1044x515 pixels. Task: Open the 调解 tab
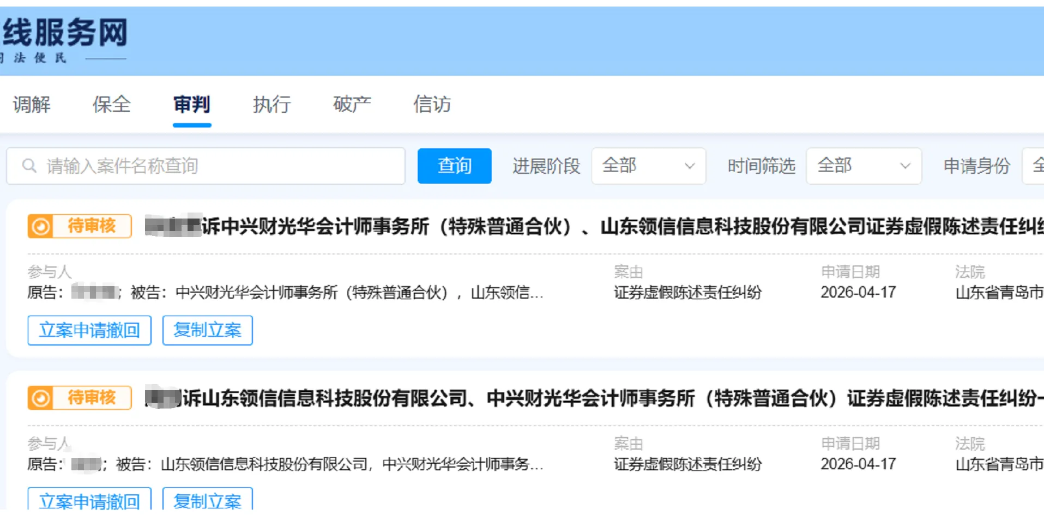pos(32,104)
